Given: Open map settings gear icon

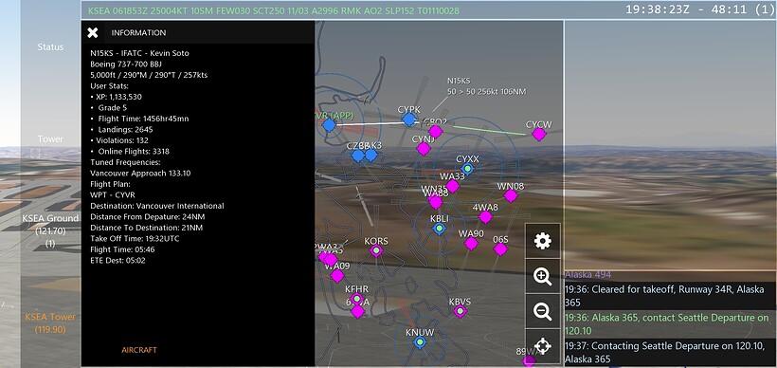Looking at the screenshot, I should tap(543, 241).
